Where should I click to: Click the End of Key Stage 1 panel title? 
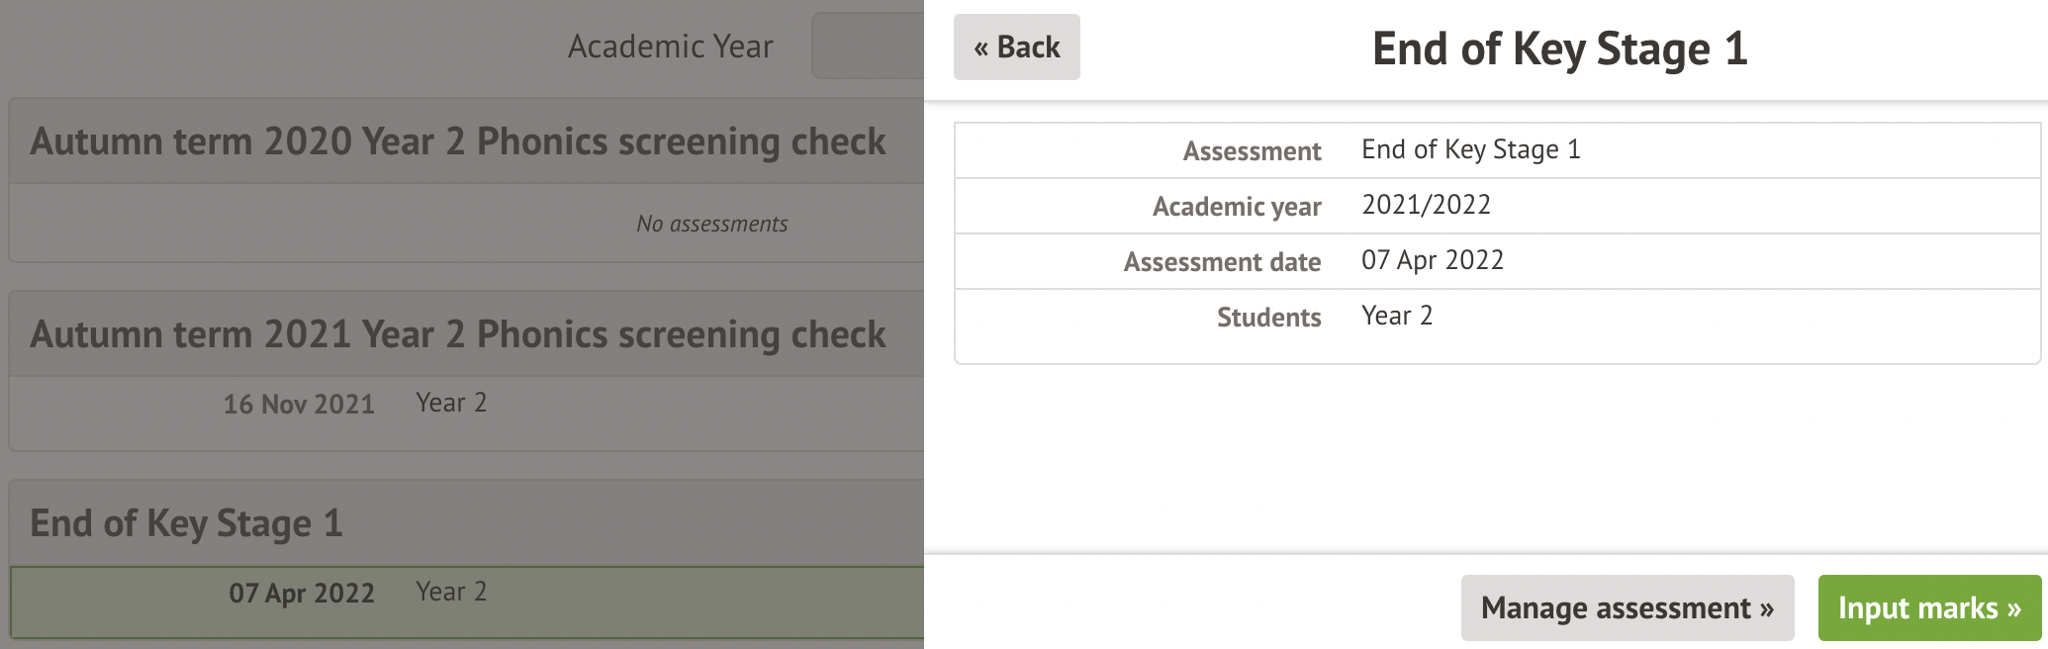(x=1559, y=49)
